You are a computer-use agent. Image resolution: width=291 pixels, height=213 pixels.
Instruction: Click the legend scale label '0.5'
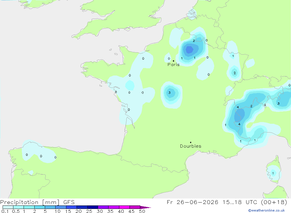coord(16,211)
